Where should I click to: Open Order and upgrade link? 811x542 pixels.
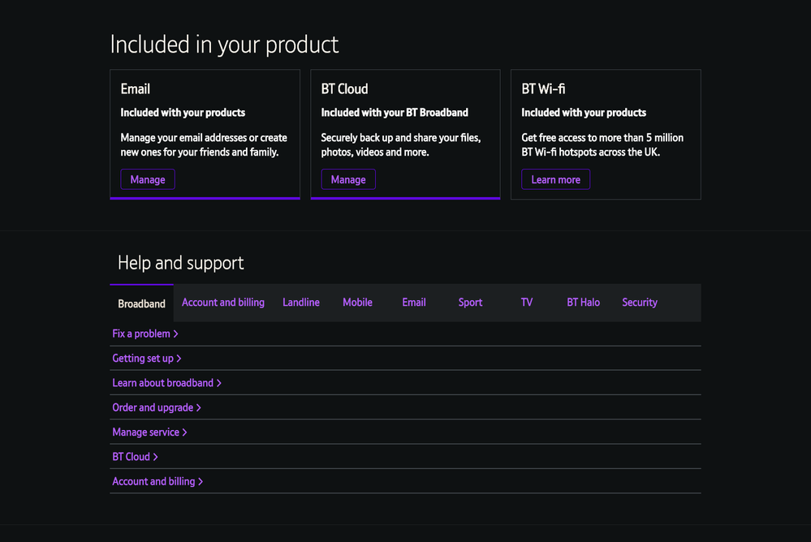point(156,407)
